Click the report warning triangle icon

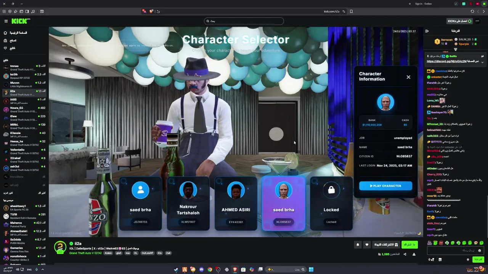coord(414,254)
